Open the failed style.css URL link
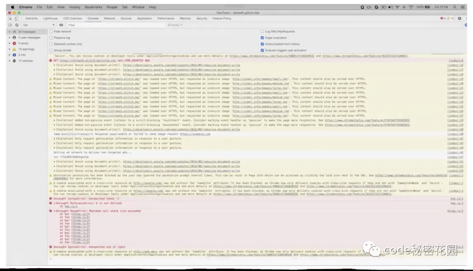This screenshot has height=271, width=473. (x=88, y=60)
